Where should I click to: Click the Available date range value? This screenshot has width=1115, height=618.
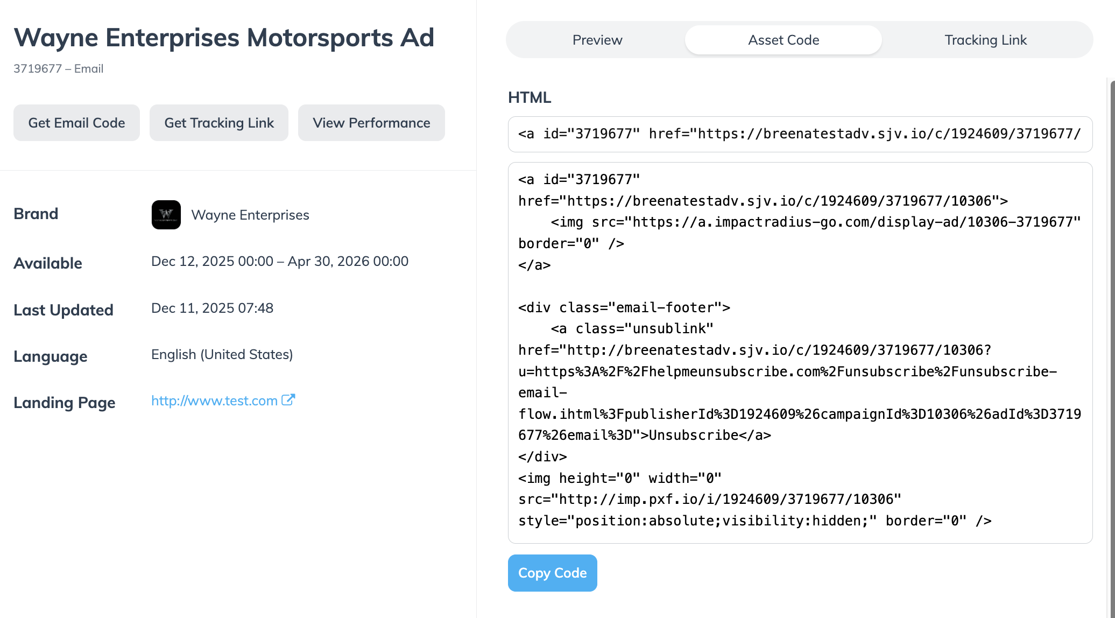click(280, 261)
